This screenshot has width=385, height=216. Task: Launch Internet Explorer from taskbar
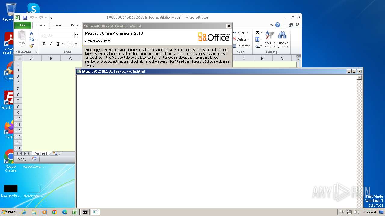tap(24, 212)
